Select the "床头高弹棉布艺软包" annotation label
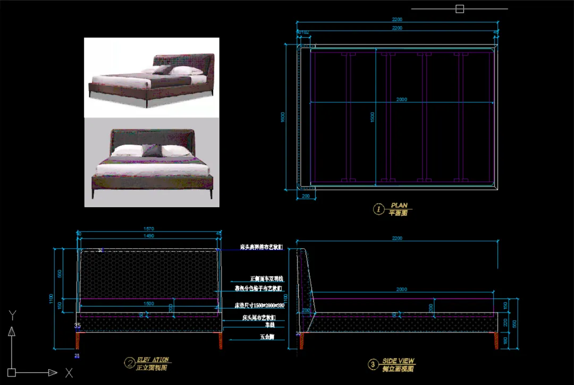 point(261,247)
